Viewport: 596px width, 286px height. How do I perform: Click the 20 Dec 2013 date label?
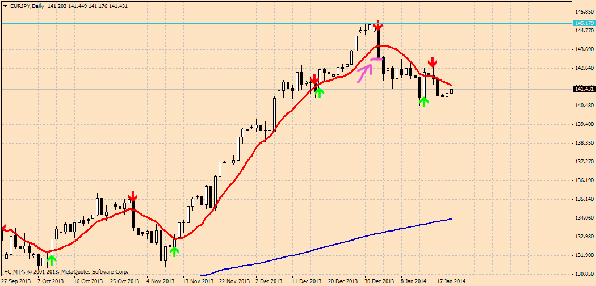[343, 281]
